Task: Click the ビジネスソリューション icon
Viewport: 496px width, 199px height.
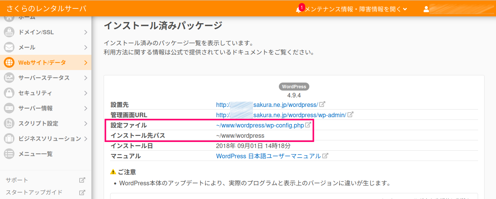Action: click(x=9, y=139)
